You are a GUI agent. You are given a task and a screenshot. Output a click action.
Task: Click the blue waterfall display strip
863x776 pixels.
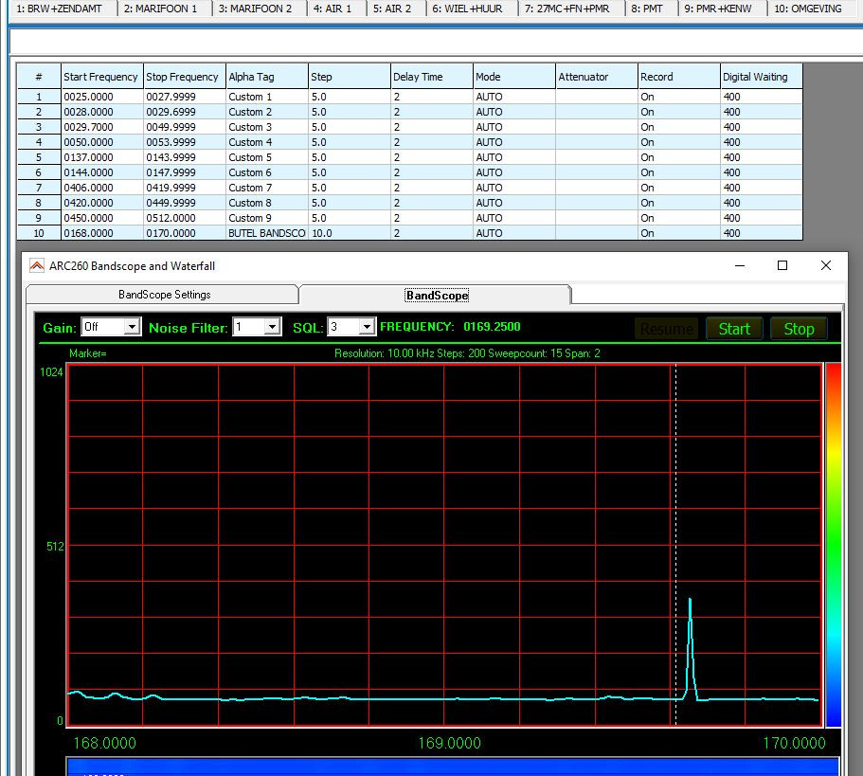tap(453, 767)
